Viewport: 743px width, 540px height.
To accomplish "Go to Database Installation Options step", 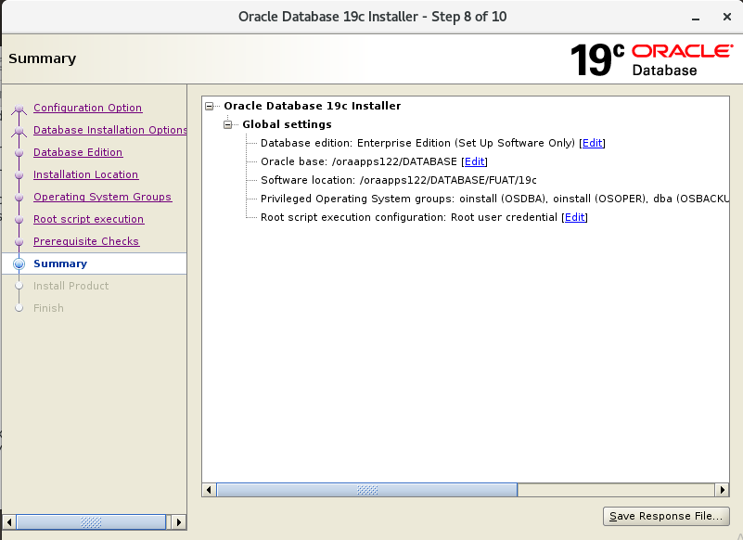I will coord(110,130).
